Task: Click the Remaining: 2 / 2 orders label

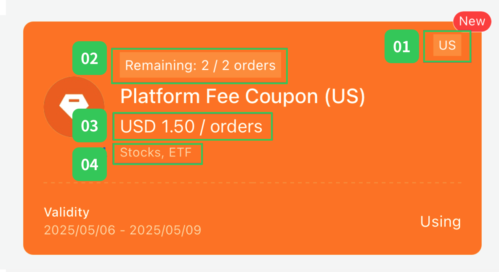Action: pos(200,66)
